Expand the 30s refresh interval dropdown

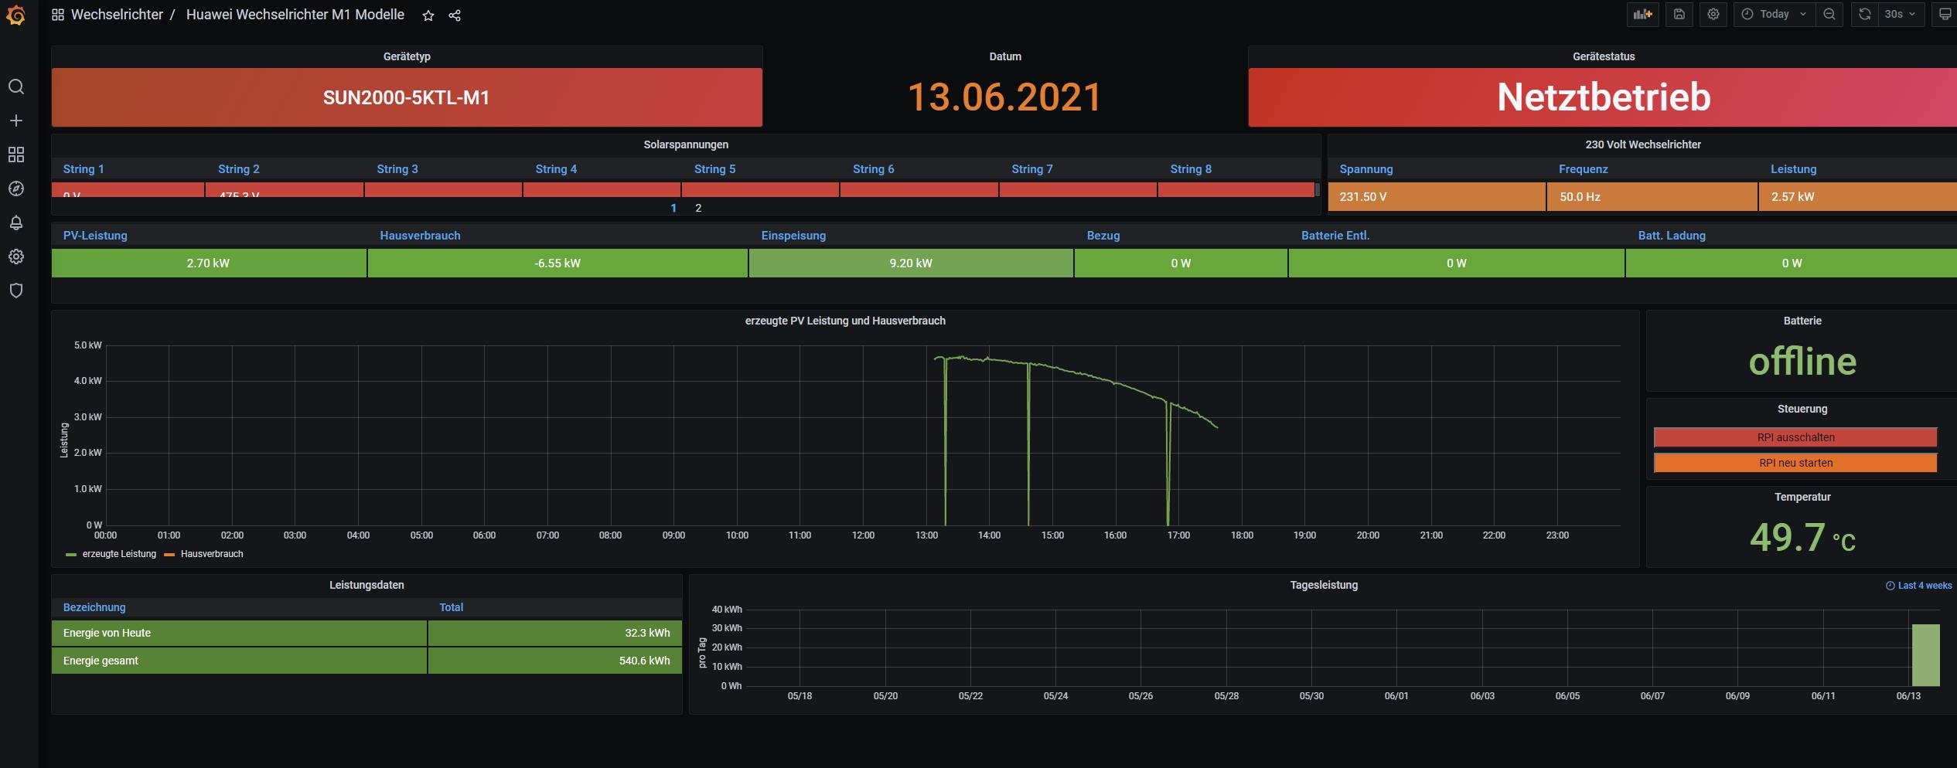1900,14
